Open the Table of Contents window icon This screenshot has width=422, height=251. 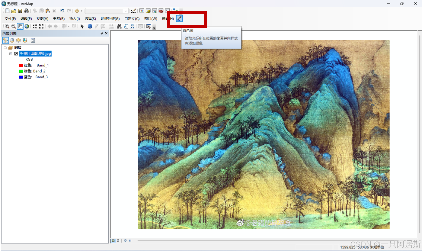click(x=142, y=11)
